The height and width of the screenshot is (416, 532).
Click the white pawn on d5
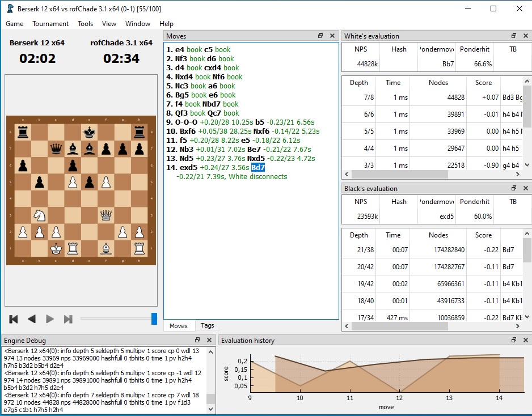click(x=73, y=182)
